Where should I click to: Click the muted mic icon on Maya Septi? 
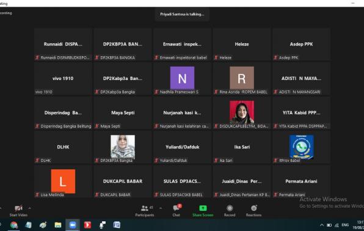[97, 126]
